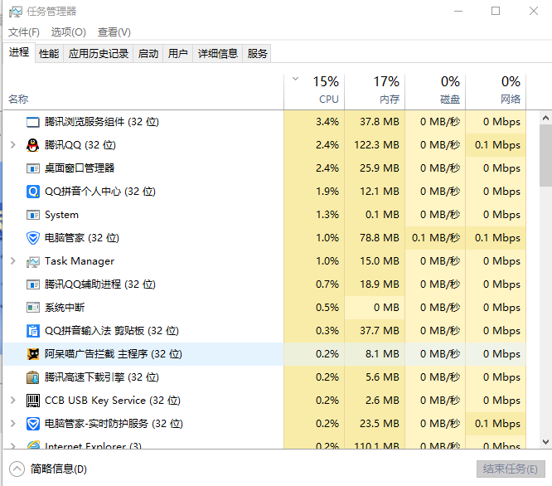
Task: Click the 电脑管家 (32 位) shield icon
Action: [33, 238]
